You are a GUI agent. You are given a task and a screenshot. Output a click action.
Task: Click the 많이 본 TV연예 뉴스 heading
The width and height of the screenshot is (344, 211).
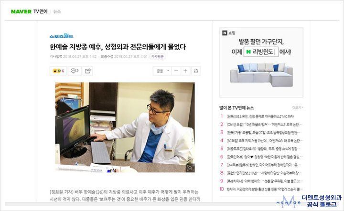[x=236, y=107]
